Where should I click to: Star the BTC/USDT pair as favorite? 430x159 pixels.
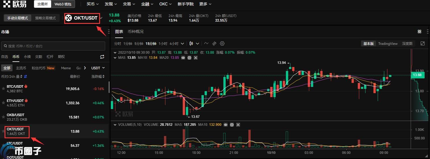click(x=3, y=89)
